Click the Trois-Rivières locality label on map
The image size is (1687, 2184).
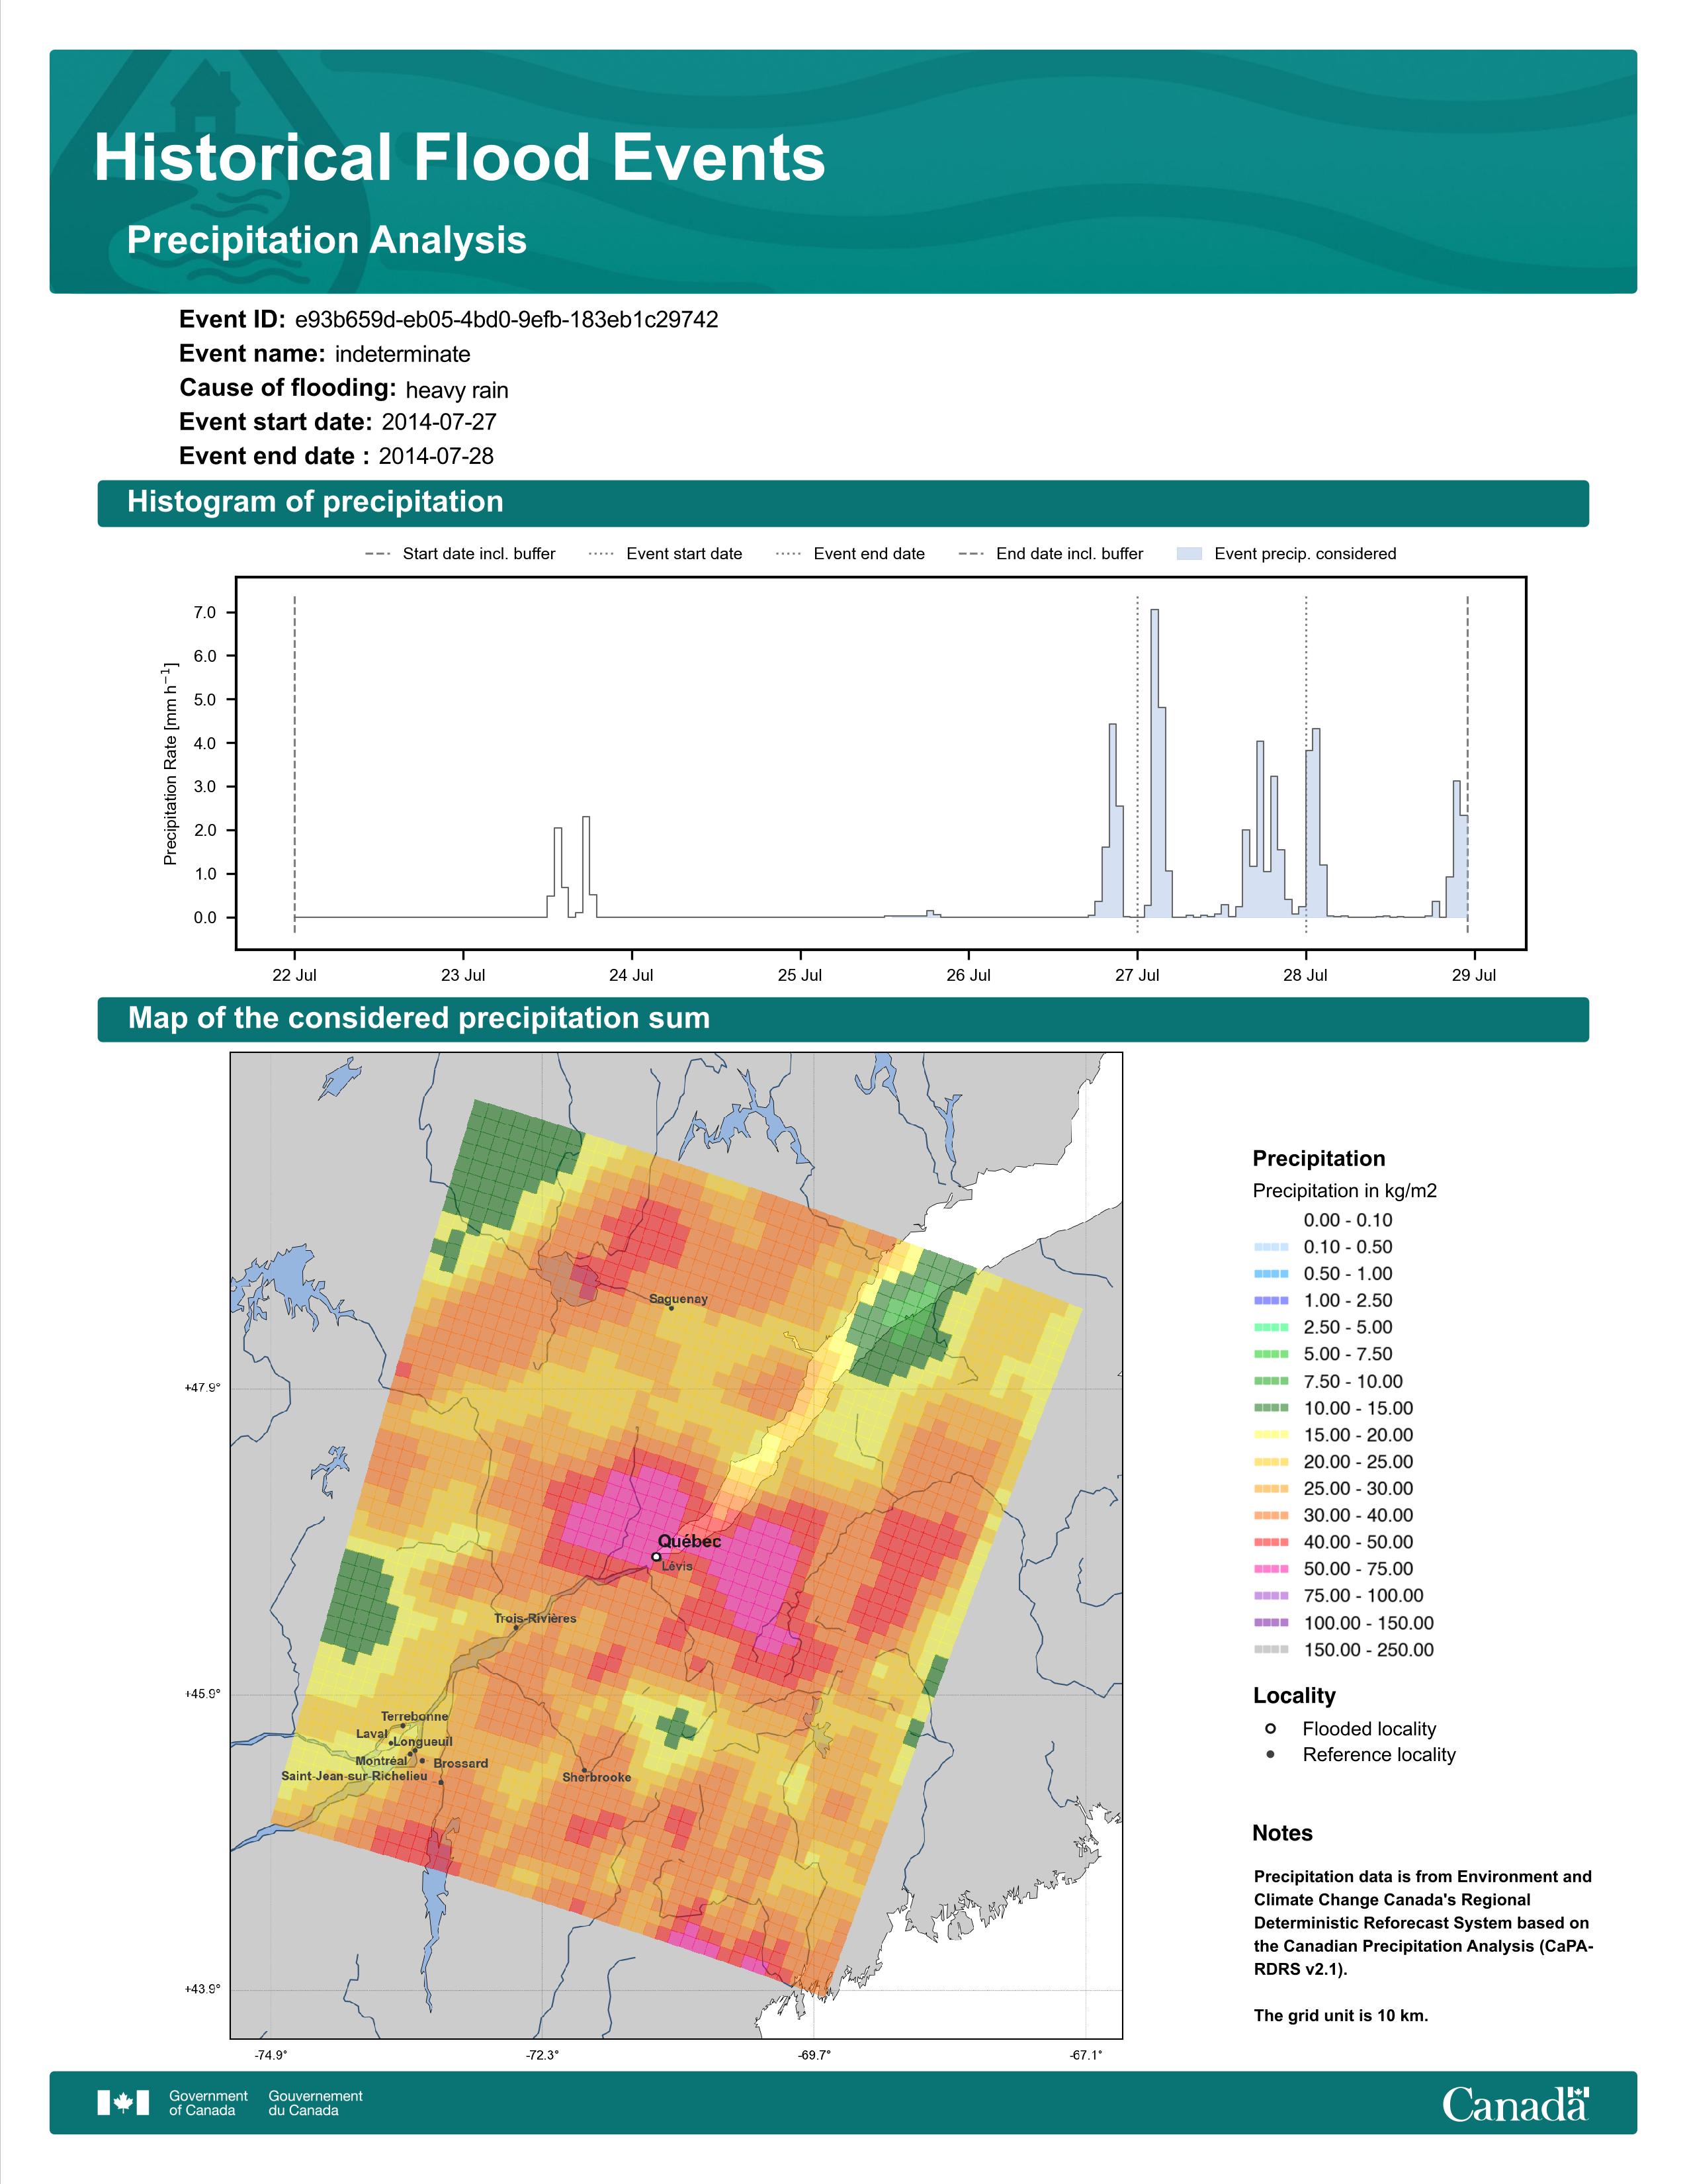[x=535, y=1618]
